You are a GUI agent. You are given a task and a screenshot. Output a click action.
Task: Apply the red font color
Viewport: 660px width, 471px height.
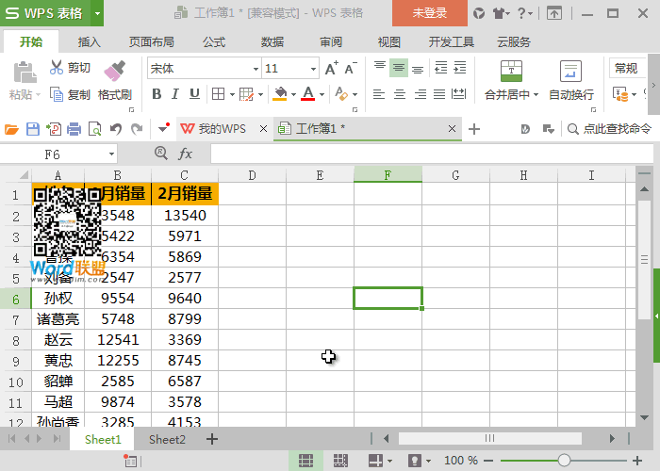click(308, 94)
